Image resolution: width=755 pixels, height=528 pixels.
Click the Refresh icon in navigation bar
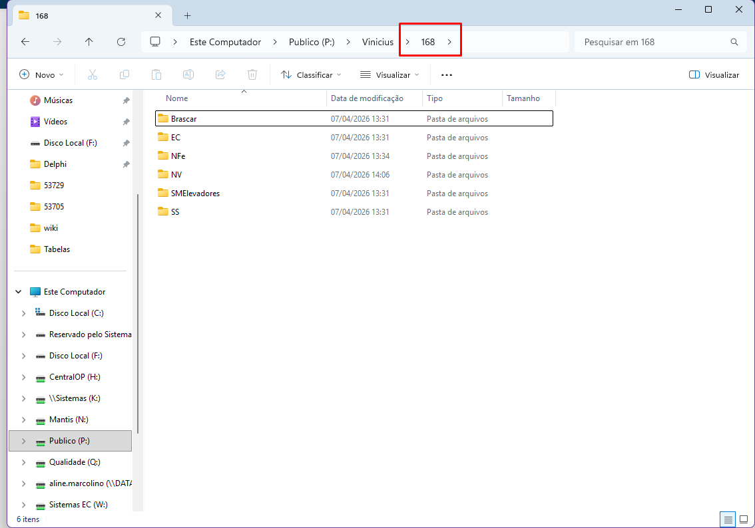pyautogui.click(x=121, y=42)
